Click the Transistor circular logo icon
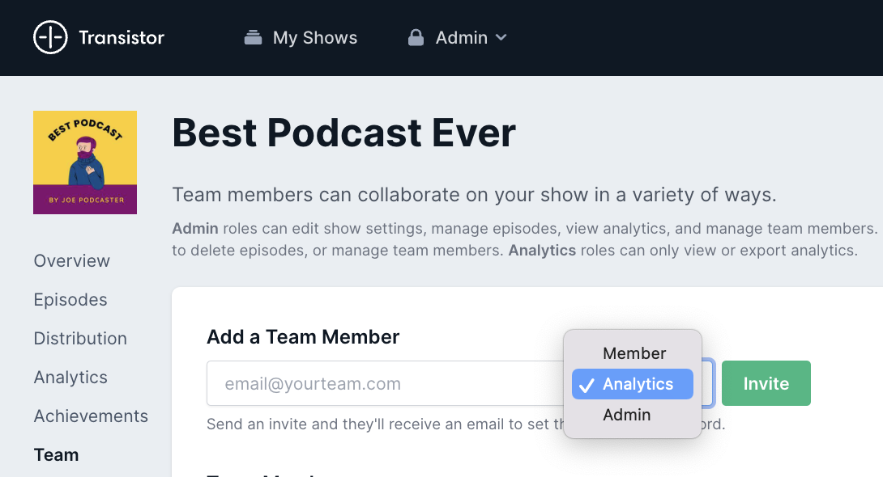The height and width of the screenshot is (477, 883). point(50,37)
